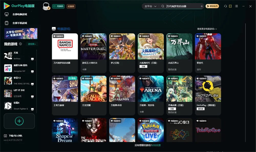Open the 灵魂武器 (日服) Soulworker card
This screenshot has width=256, height=152.
click(179, 96)
